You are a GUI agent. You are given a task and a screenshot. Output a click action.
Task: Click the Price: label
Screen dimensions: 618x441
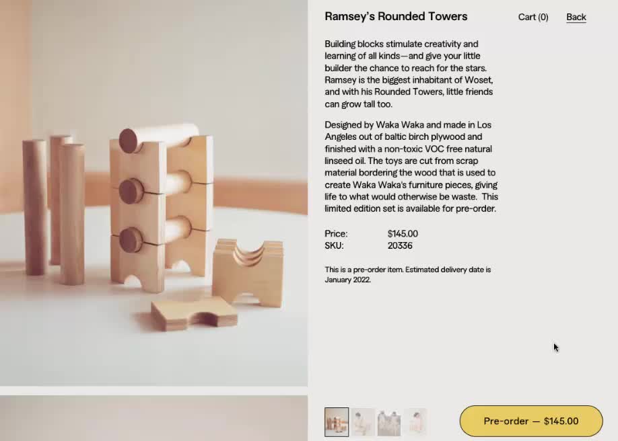(336, 233)
